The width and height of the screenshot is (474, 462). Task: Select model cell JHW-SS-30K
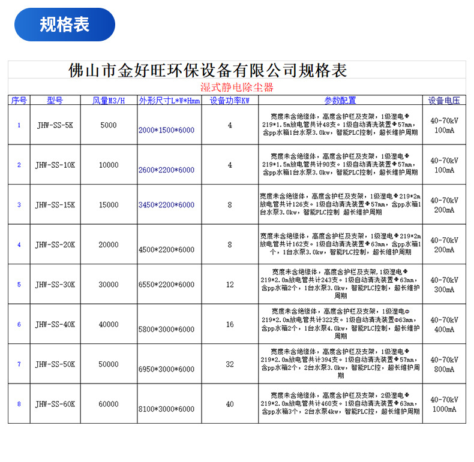point(55,285)
